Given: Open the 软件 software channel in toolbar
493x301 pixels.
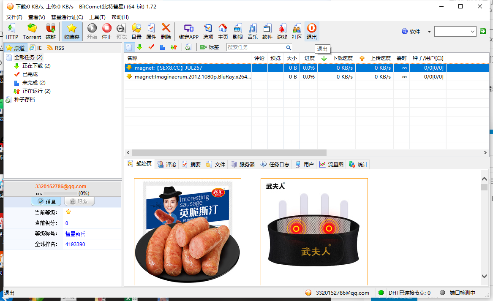Looking at the screenshot, I should tap(267, 31).
